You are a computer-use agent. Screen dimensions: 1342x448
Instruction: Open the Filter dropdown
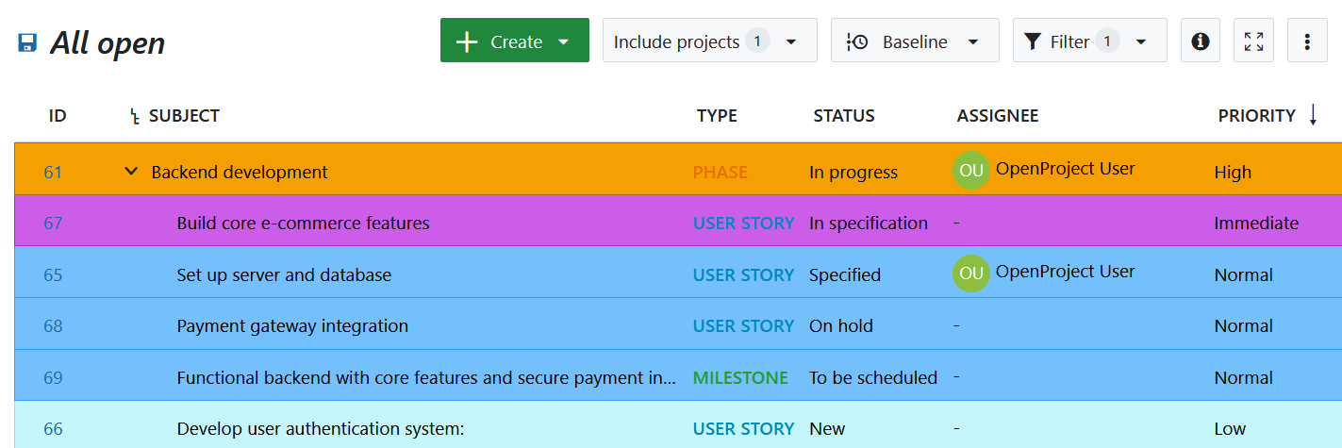click(1088, 41)
